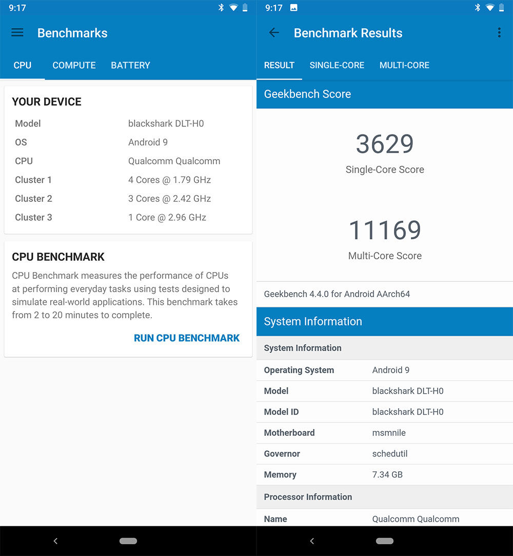
Task: Start RUN CPU BENCHMARK
Action: [187, 338]
